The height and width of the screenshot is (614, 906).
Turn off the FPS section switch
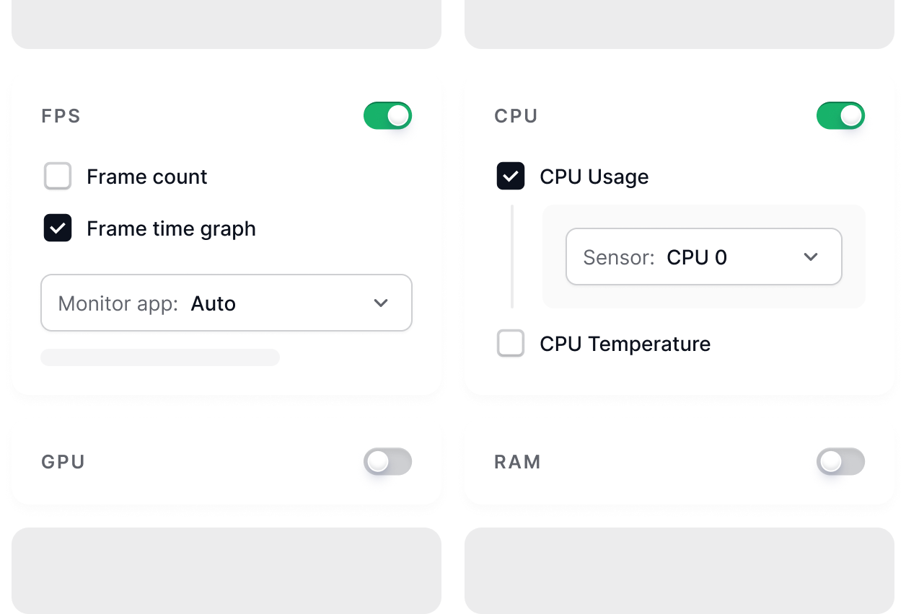[x=387, y=115]
